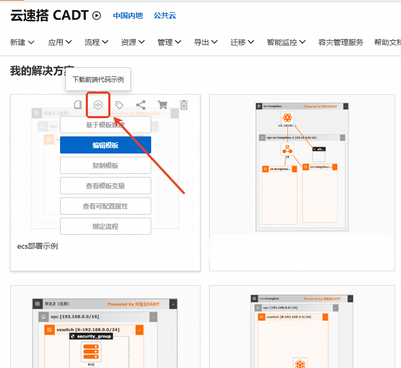This screenshot has height=368, width=401.
Task: Open the 导出 dropdown
Action: point(206,42)
